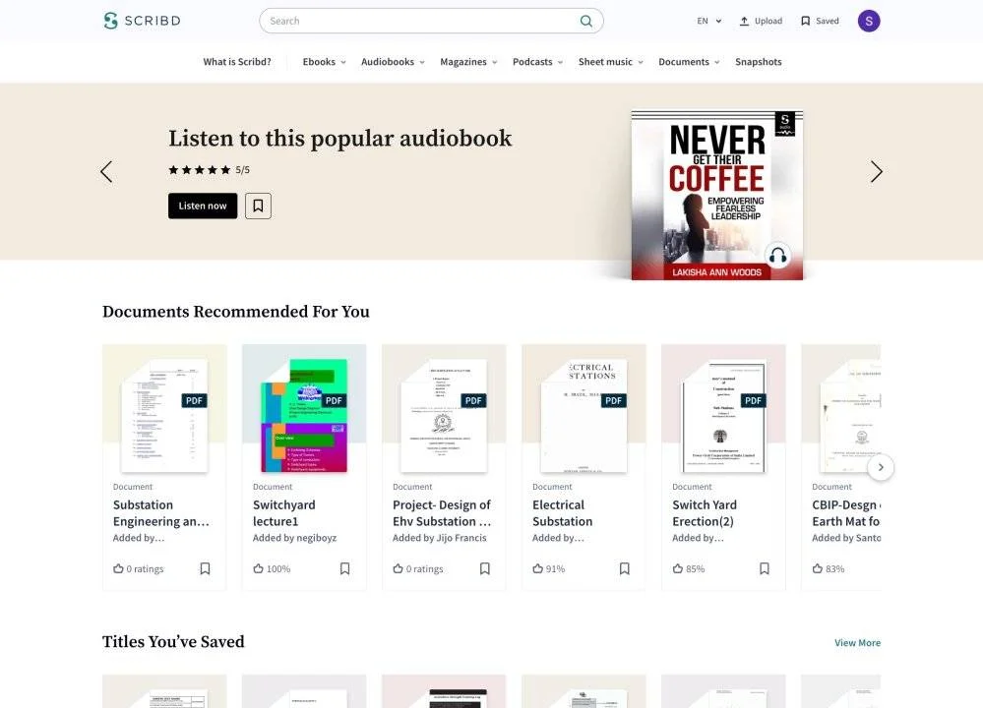Click the Scribd logo
Image resolution: width=983 pixels, height=708 pixels.
coord(142,21)
